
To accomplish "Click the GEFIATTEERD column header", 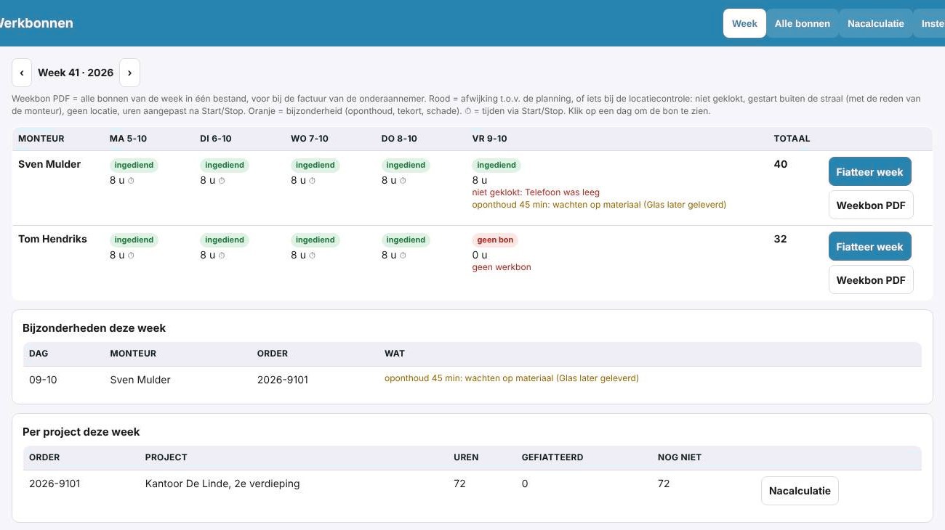I will (552, 457).
